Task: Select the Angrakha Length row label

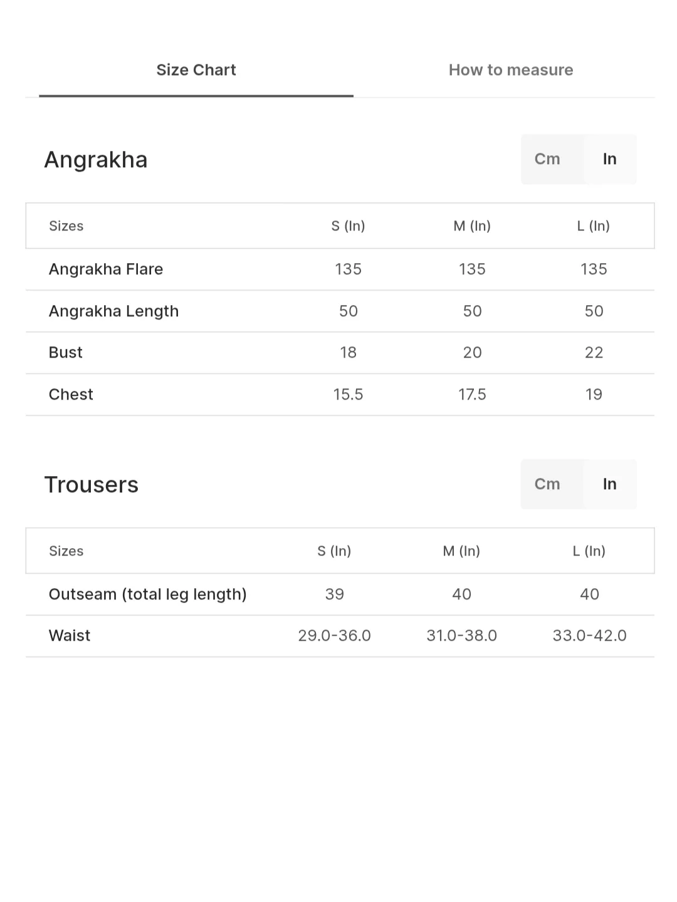Action: pyautogui.click(x=113, y=311)
